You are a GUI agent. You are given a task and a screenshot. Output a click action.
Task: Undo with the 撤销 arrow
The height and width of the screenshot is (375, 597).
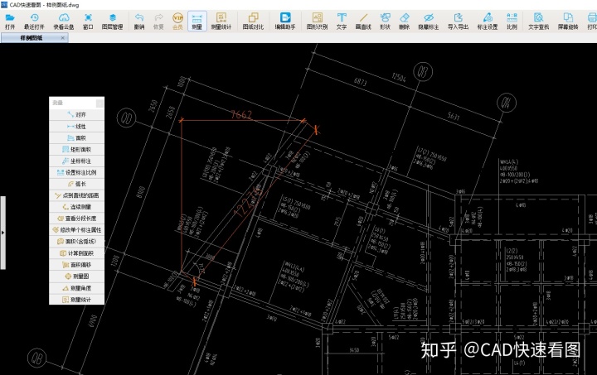tap(139, 22)
